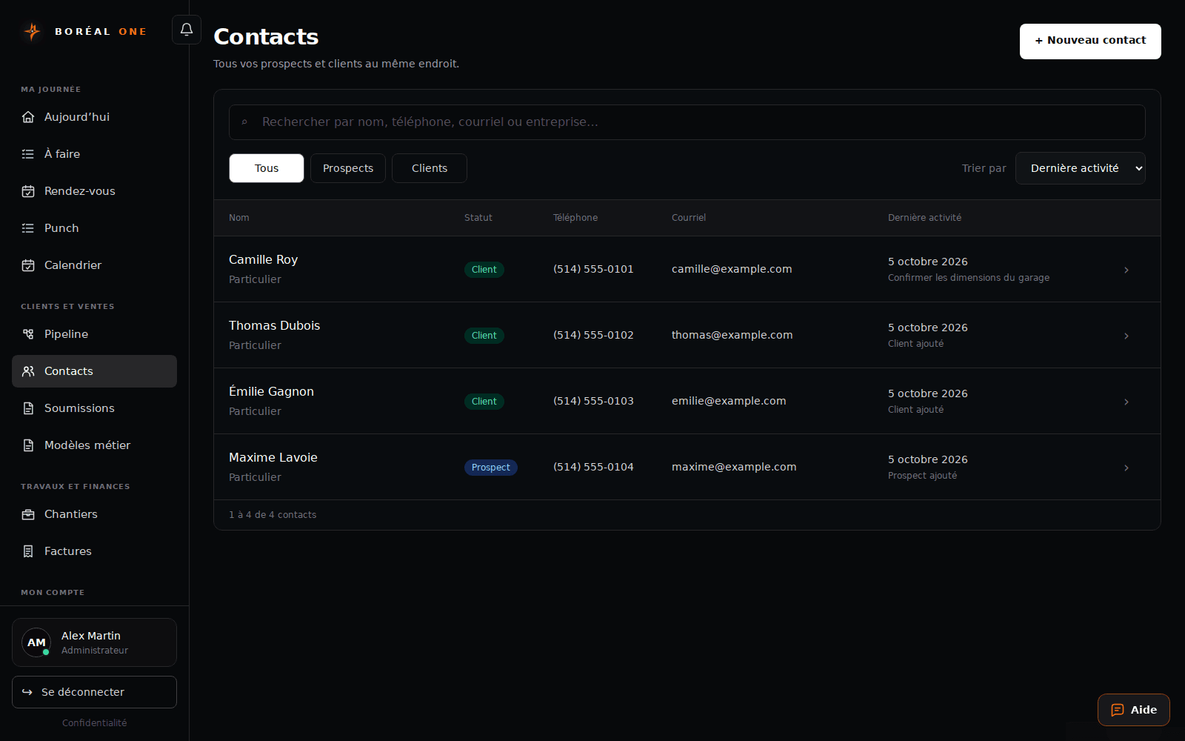Click the logout arrow icon
This screenshot has height=741, width=1185.
[27, 692]
